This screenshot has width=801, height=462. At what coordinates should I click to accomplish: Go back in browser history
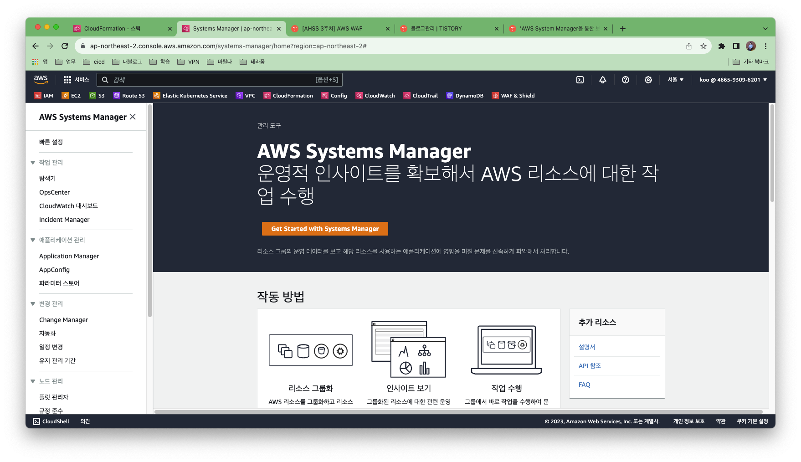pyautogui.click(x=36, y=46)
